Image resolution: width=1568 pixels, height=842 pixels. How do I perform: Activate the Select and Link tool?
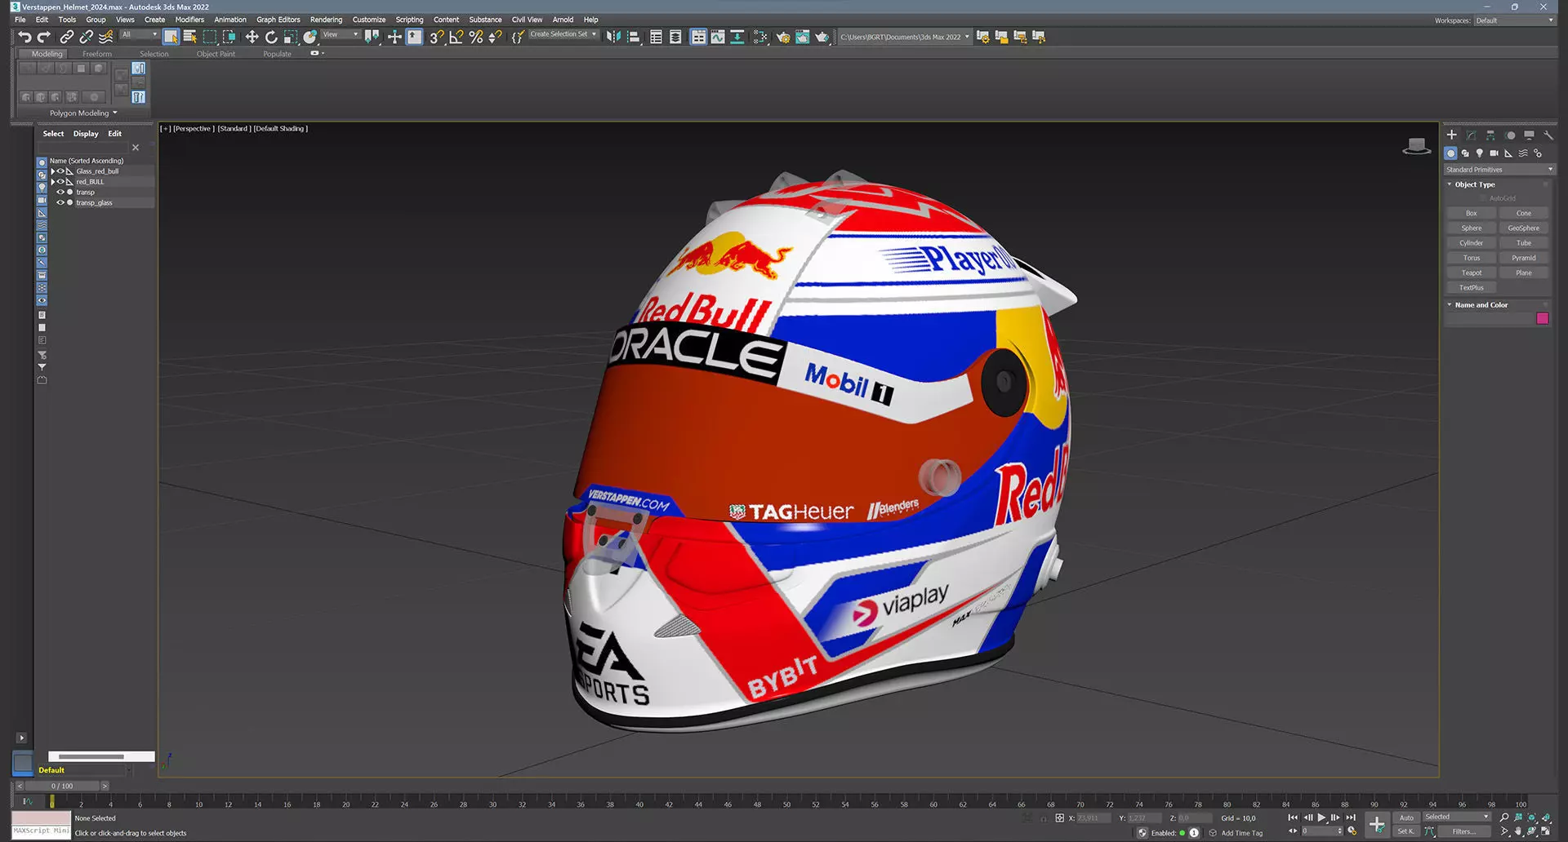tap(67, 37)
